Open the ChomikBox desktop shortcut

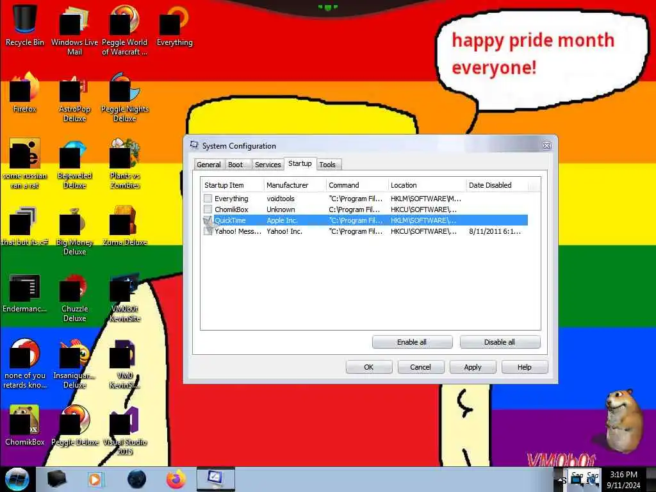tap(25, 425)
